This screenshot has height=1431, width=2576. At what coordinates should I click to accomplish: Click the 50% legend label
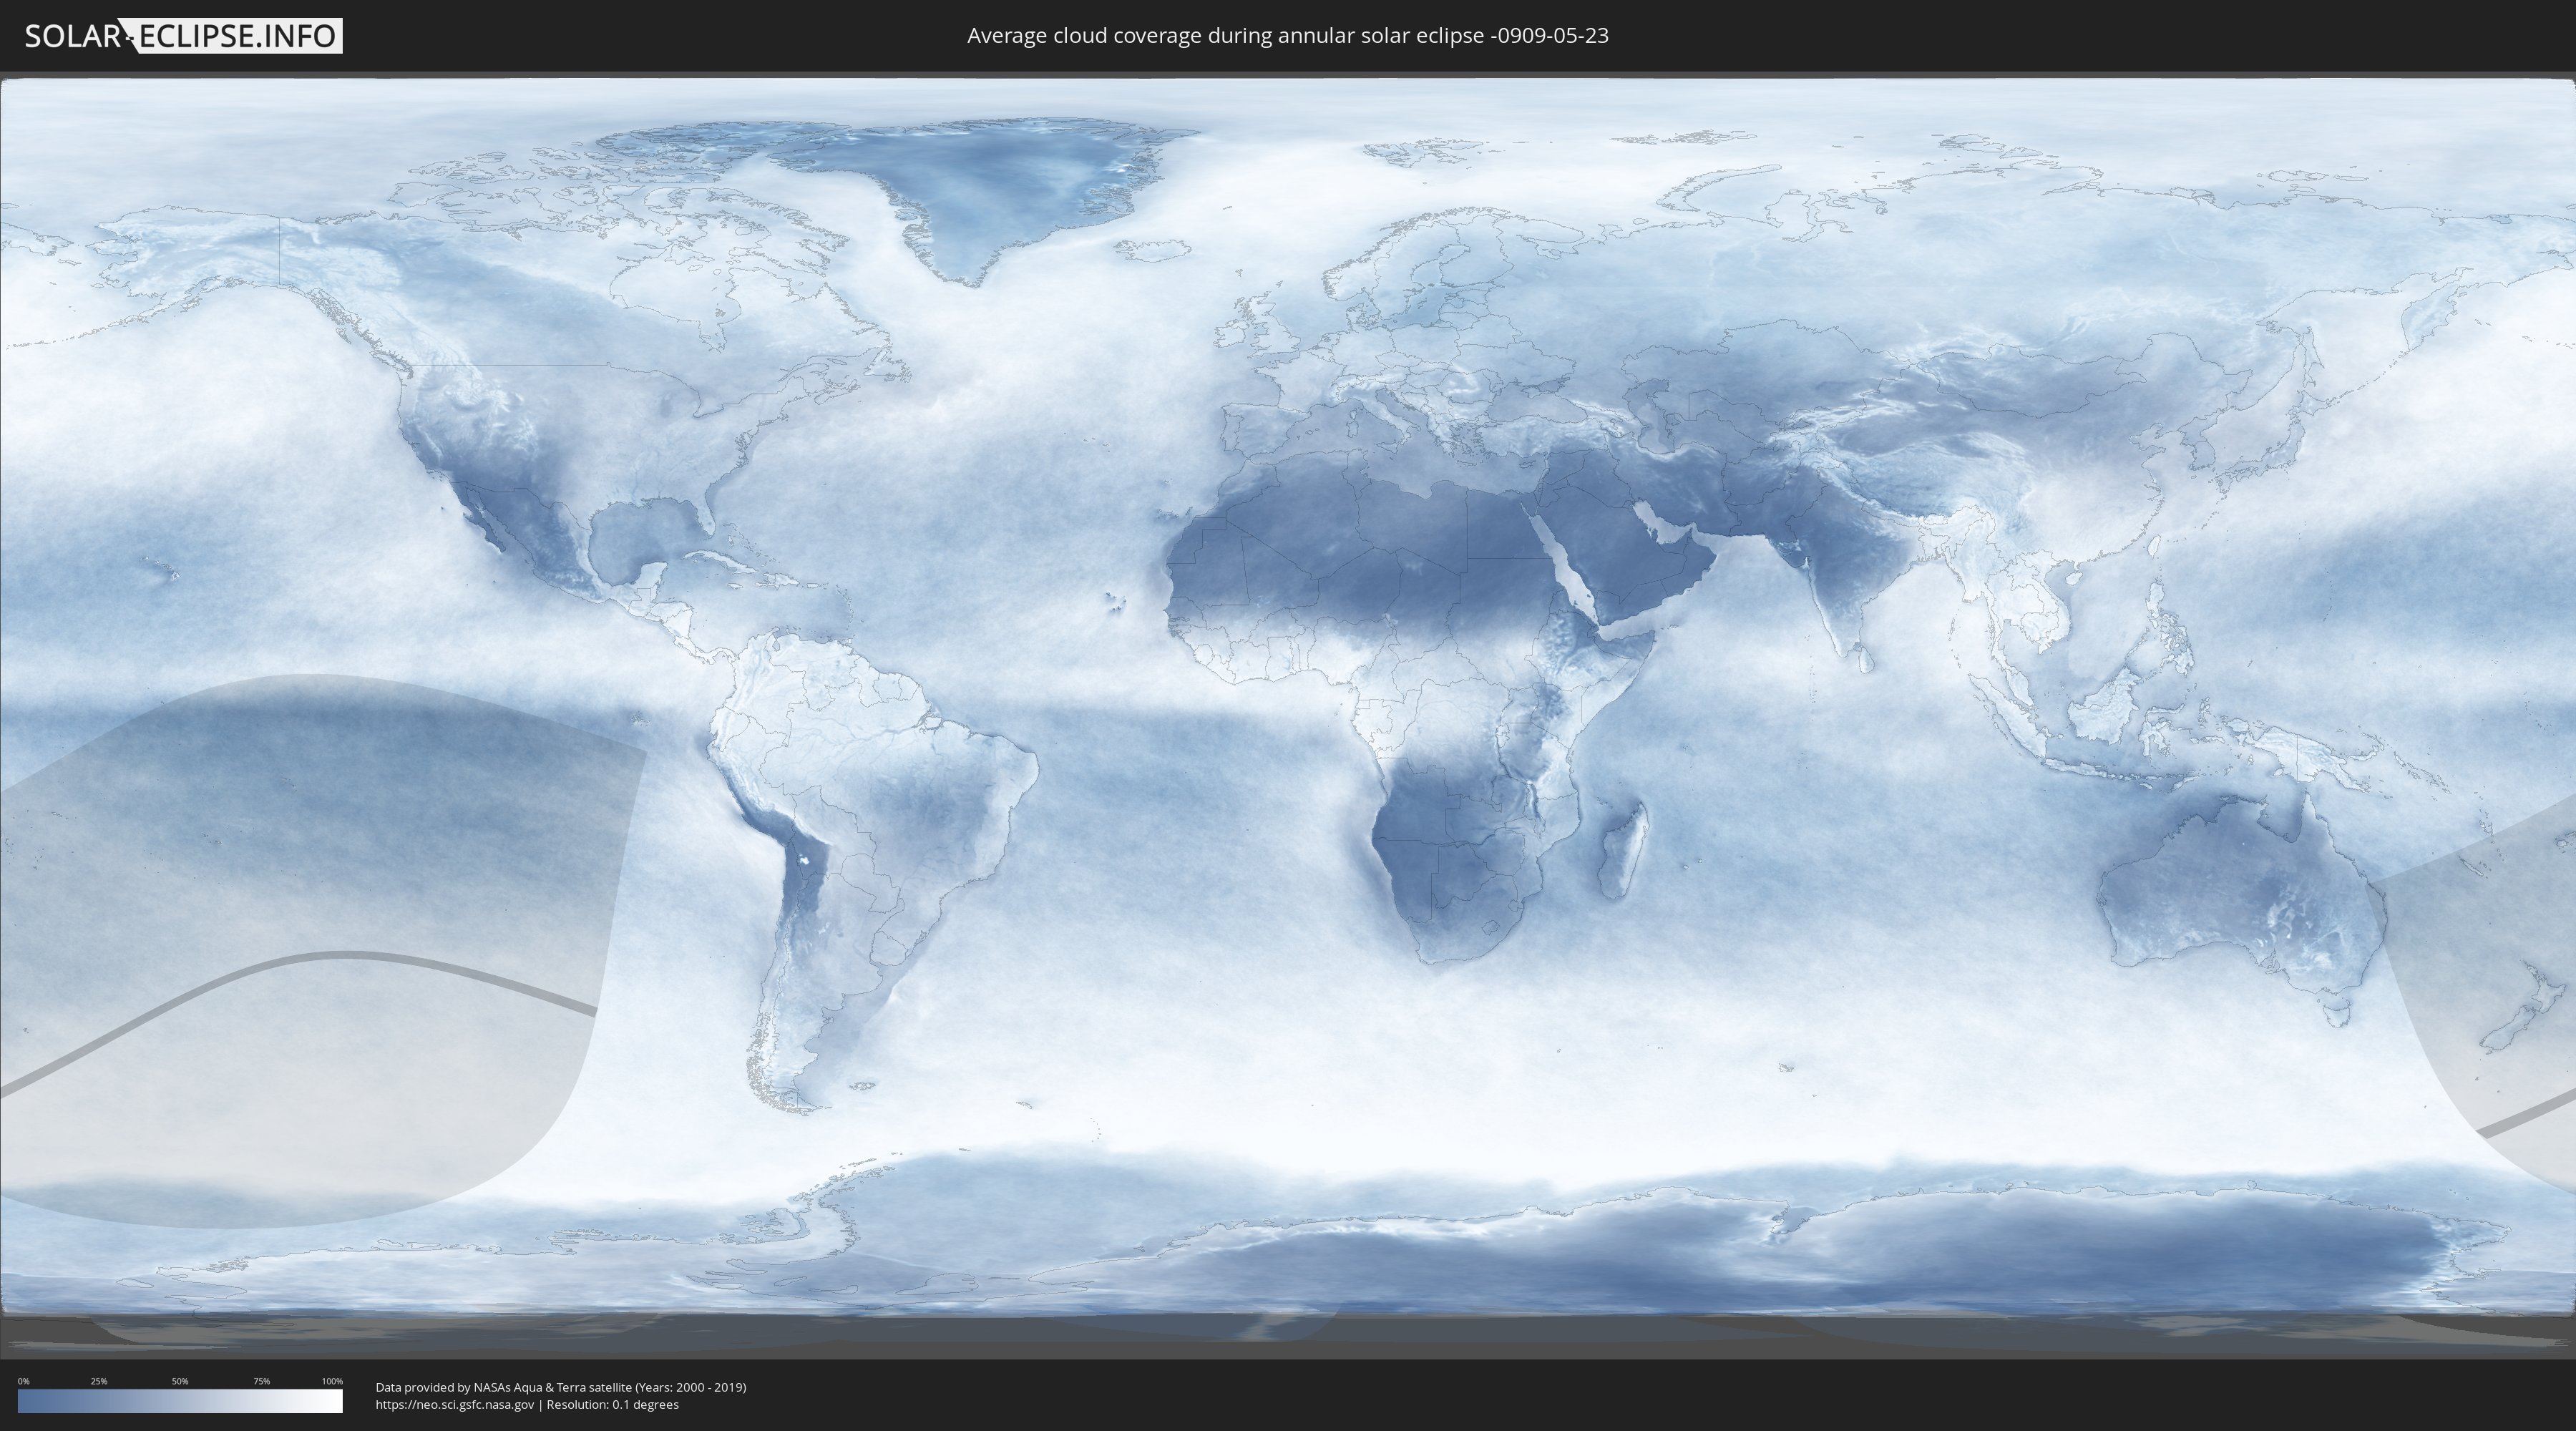(x=180, y=1381)
